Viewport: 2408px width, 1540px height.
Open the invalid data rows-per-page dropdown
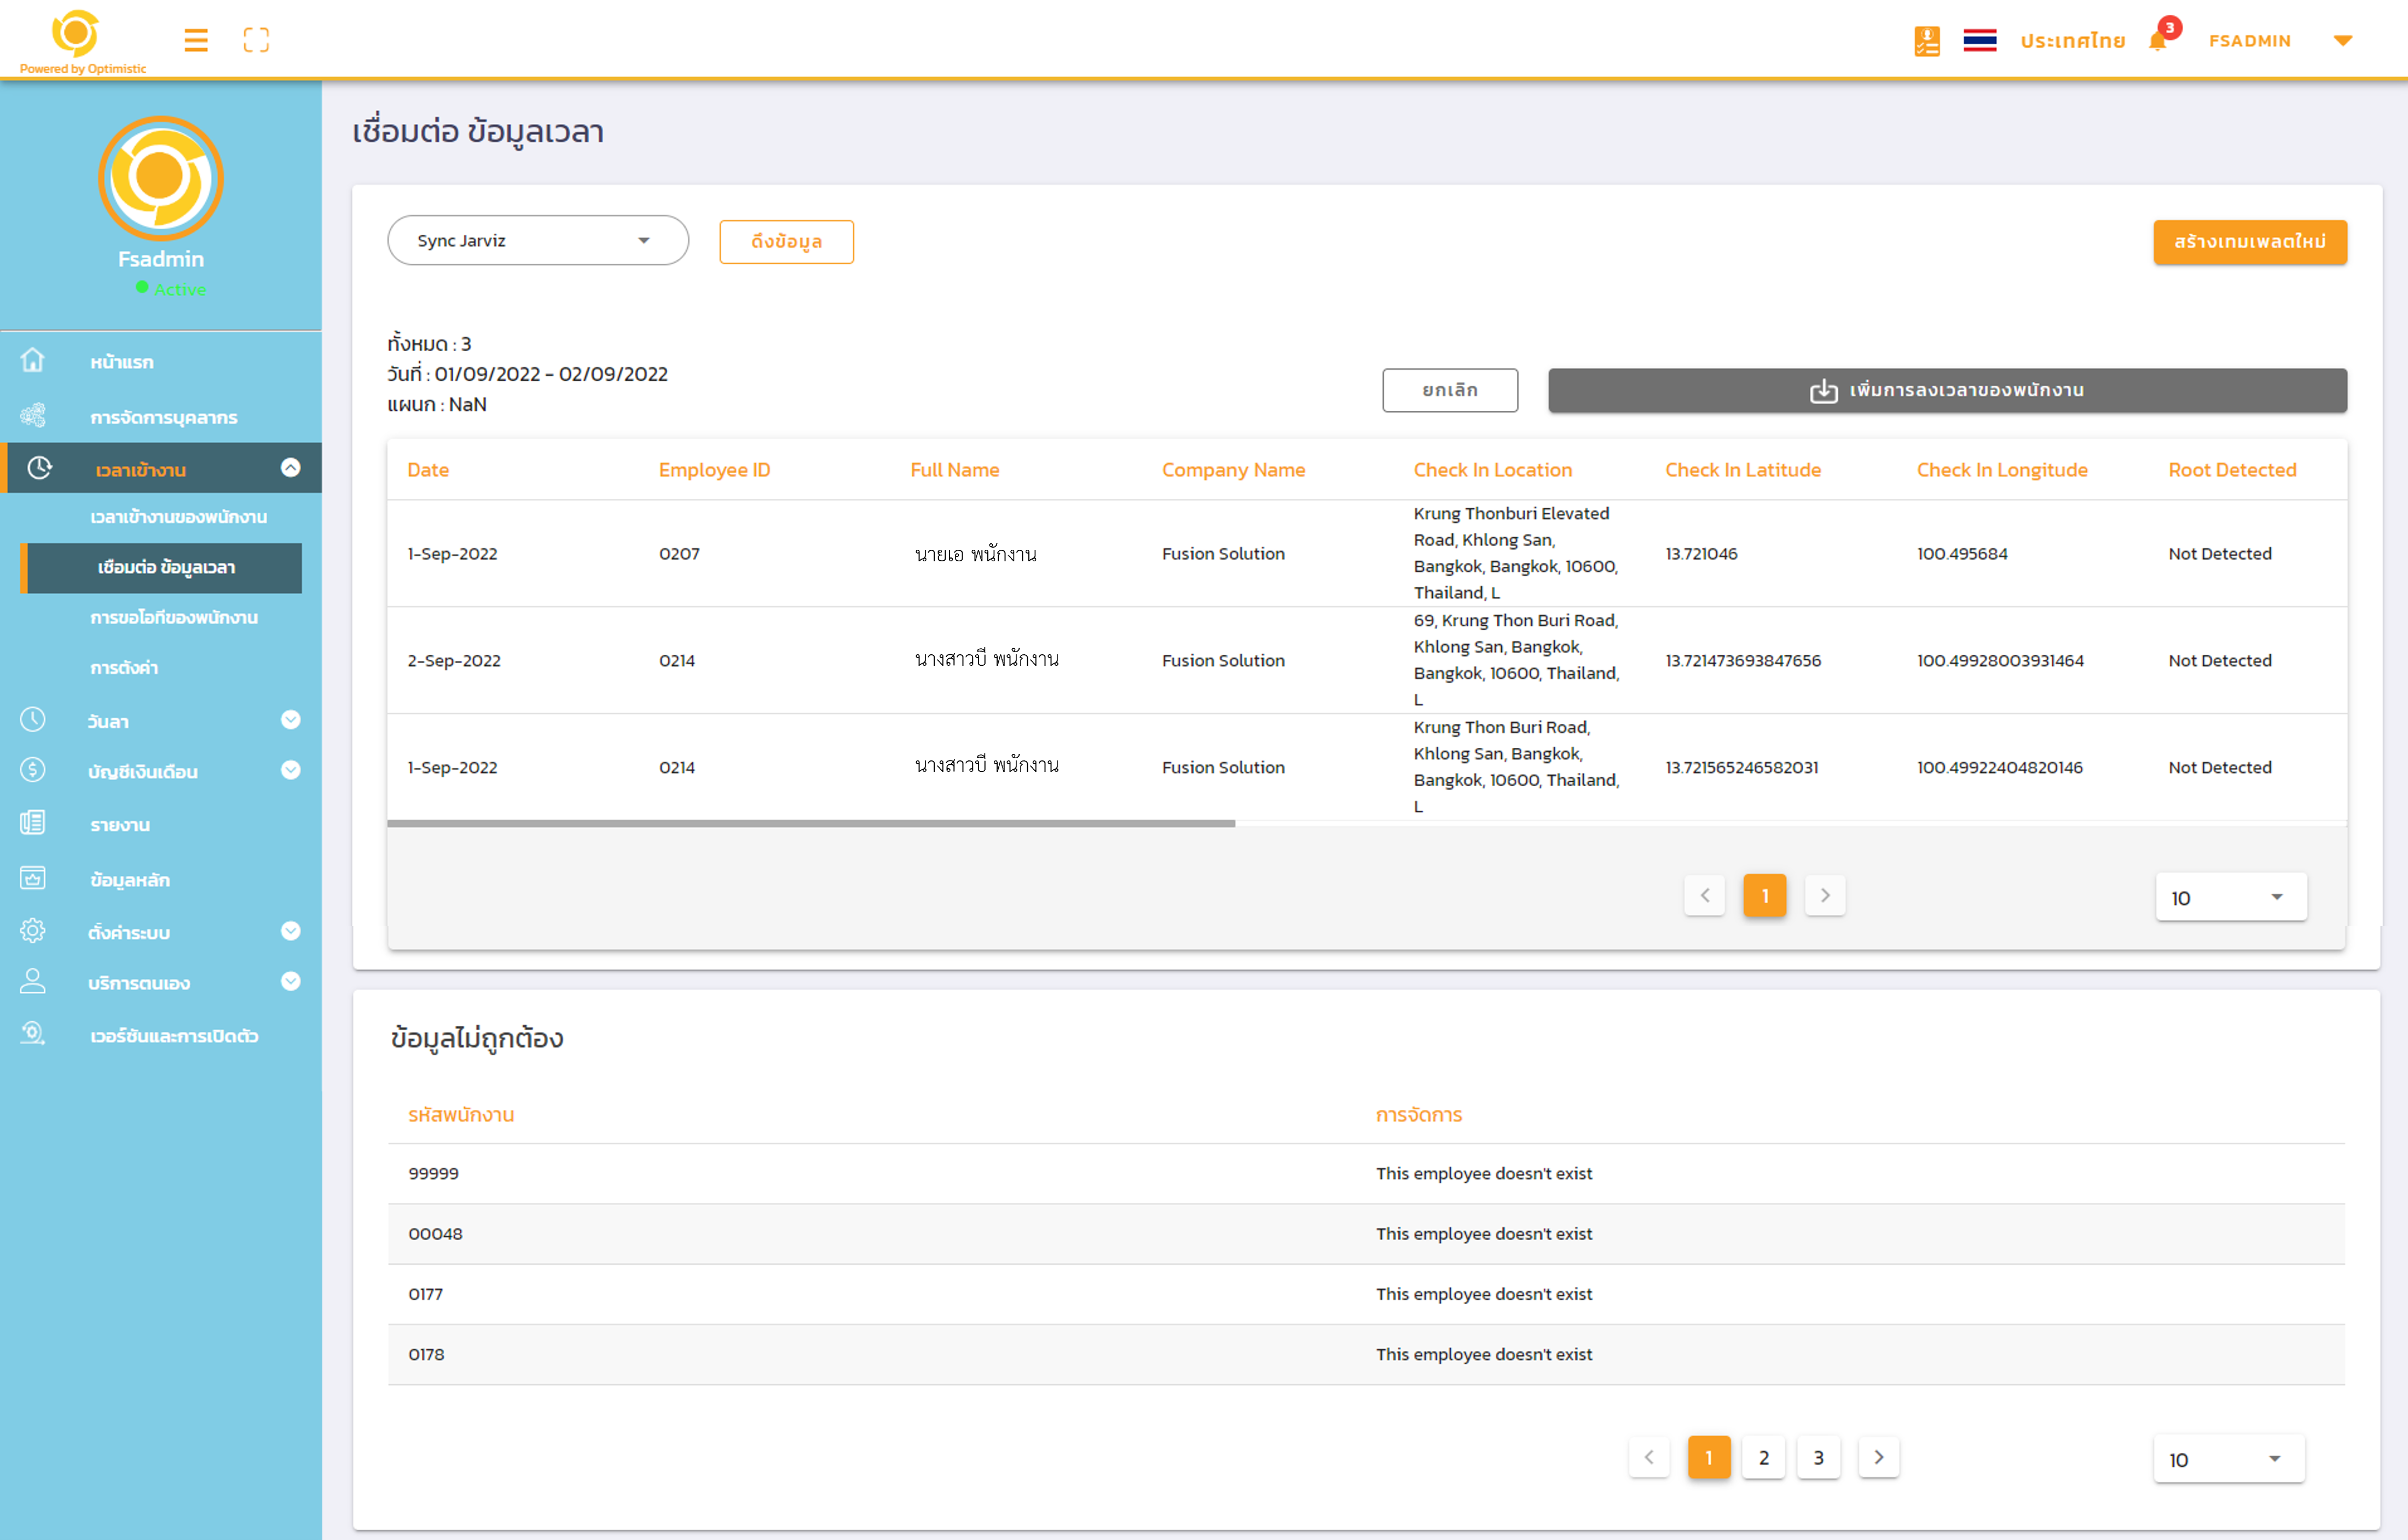2229,1459
